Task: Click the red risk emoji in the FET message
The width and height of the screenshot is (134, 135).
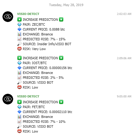Action: pos(19,131)
